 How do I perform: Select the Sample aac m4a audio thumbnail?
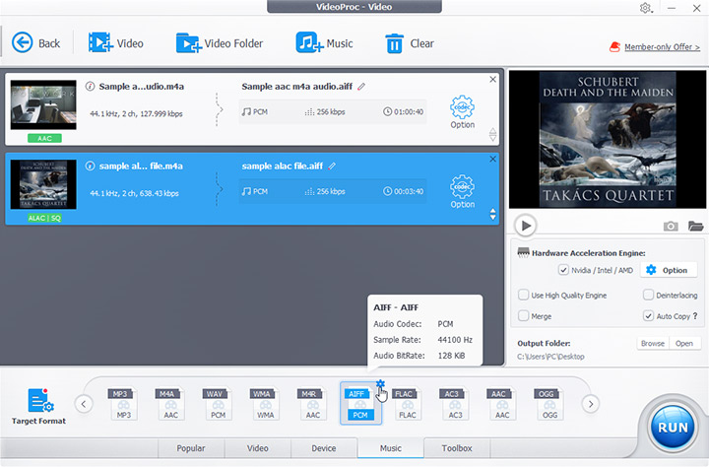tap(43, 105)
